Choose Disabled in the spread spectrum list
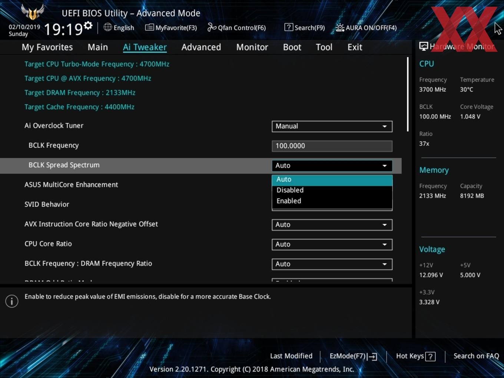This screenshot has height=378, width=504. [332, 190]
